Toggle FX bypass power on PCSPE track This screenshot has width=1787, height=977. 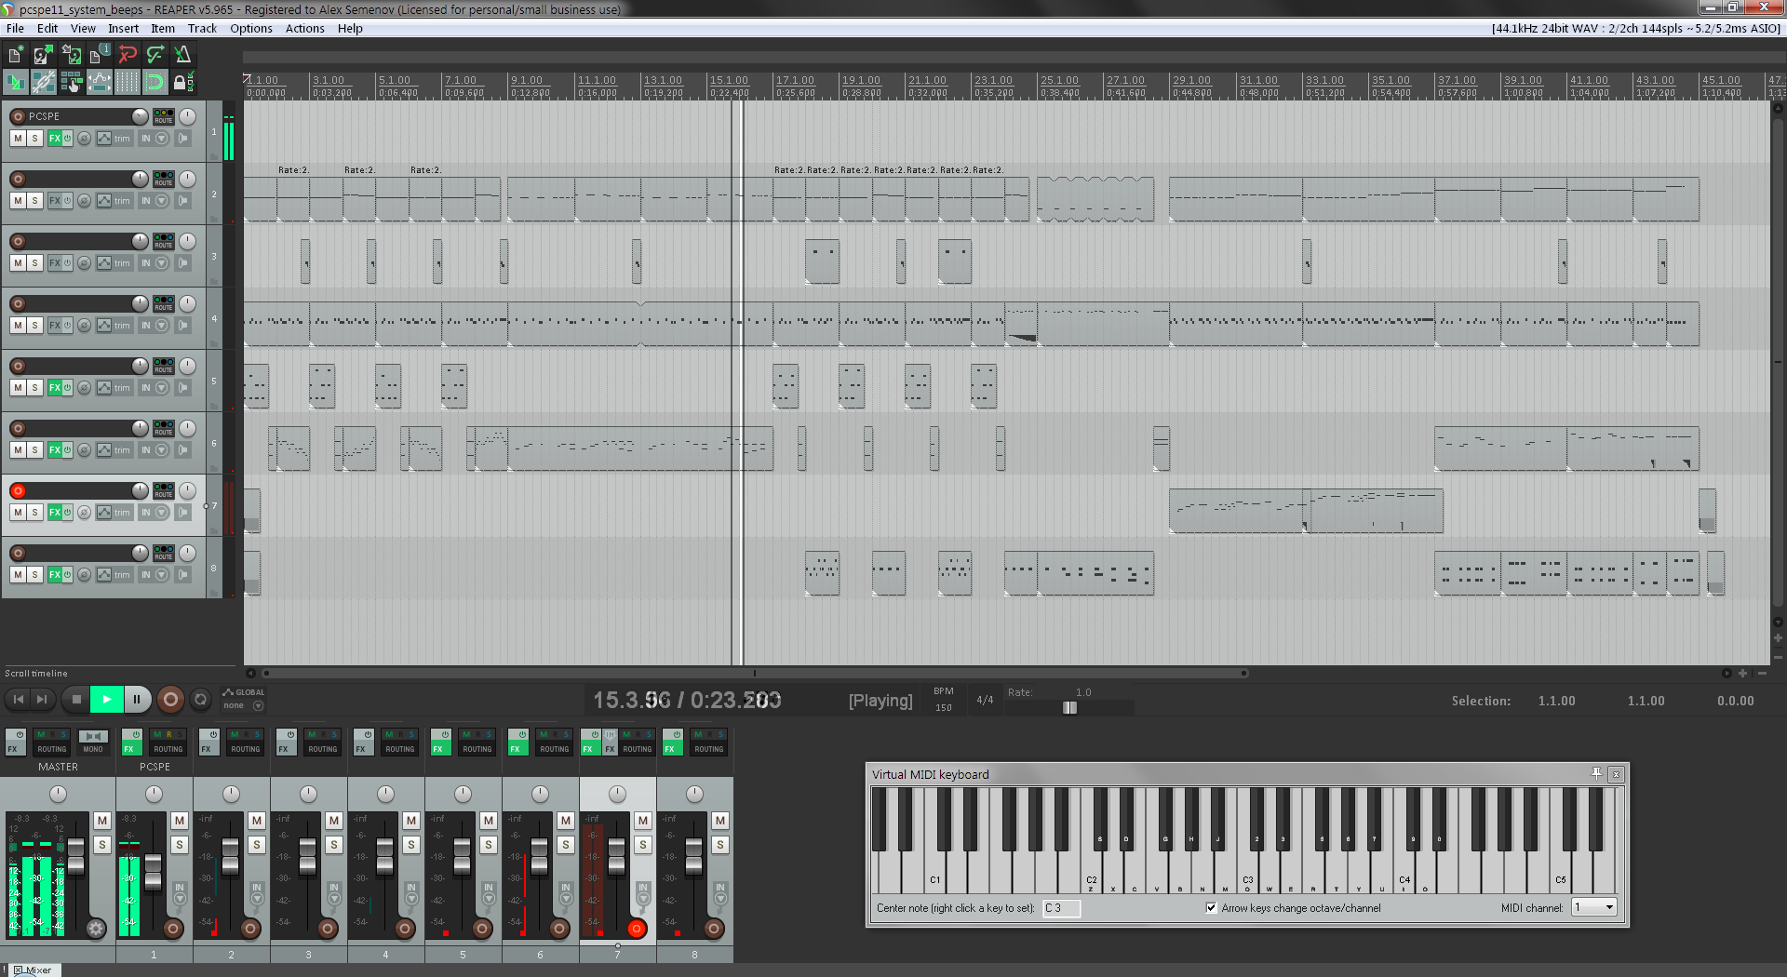click(67, 139)
